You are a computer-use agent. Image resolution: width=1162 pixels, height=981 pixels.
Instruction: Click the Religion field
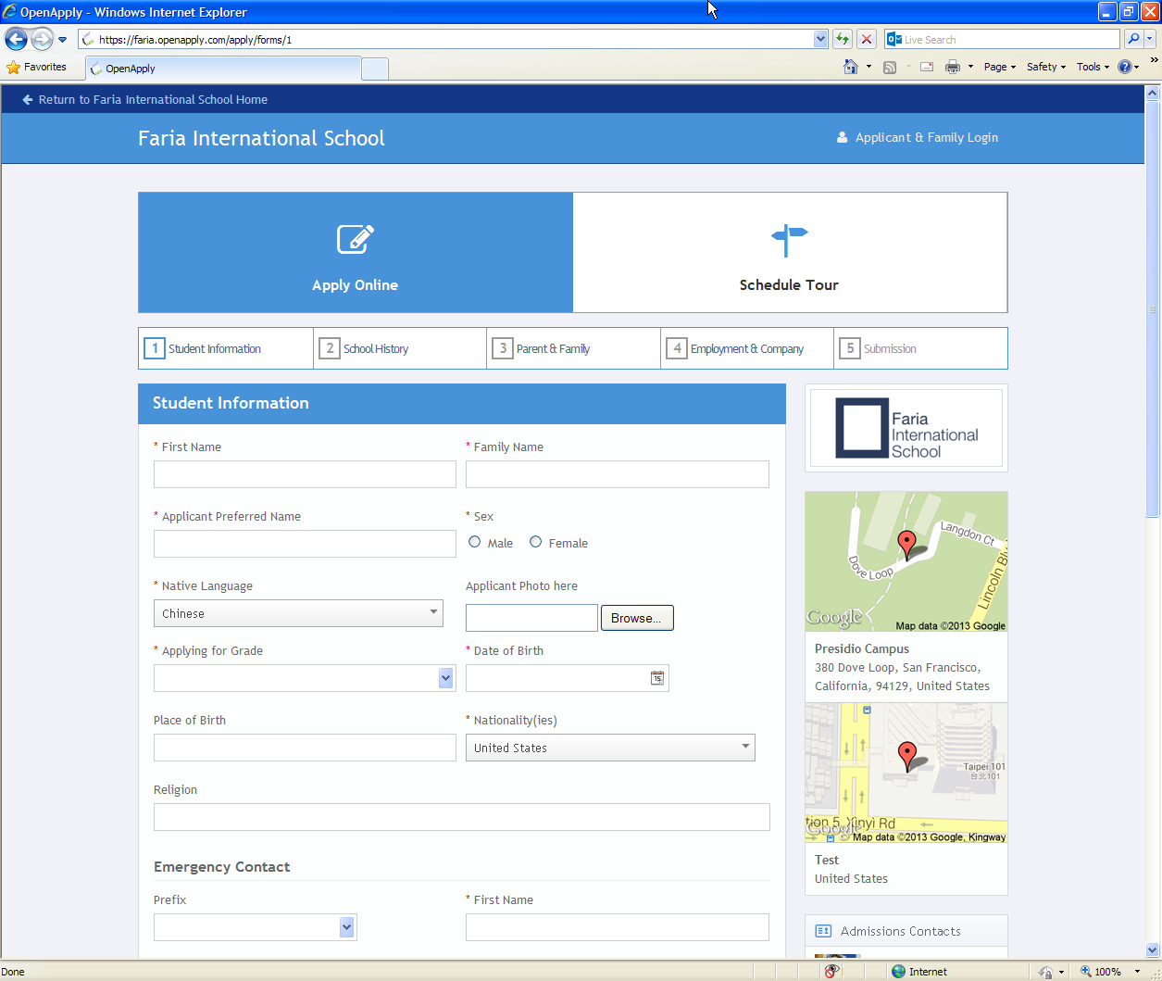click(462, 817)
